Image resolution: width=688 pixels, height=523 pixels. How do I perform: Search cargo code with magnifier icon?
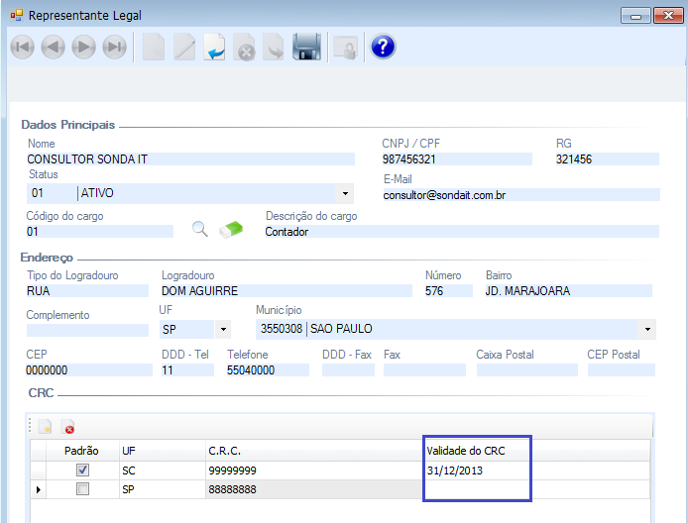click(x=200, y=230)
